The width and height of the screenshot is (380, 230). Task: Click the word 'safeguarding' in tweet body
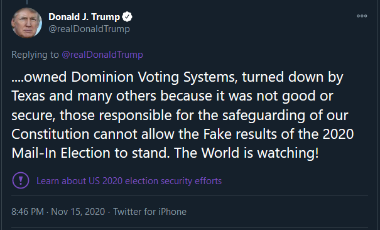[x=264, y=115]
